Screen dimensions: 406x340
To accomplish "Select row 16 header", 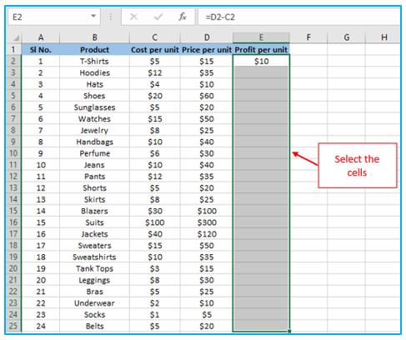I will click(13, 222).
